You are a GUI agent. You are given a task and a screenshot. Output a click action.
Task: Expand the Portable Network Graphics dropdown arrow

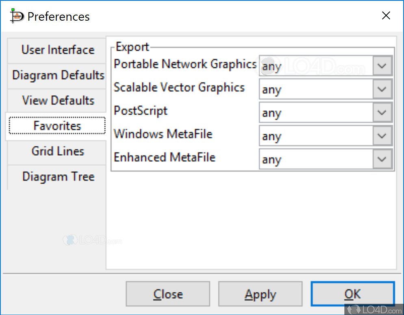tap(382, 66)
